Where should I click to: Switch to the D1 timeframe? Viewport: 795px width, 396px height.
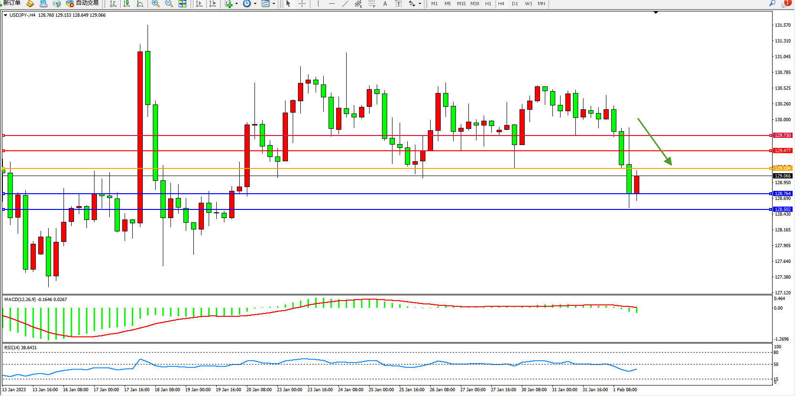click(x=515, y=4)
